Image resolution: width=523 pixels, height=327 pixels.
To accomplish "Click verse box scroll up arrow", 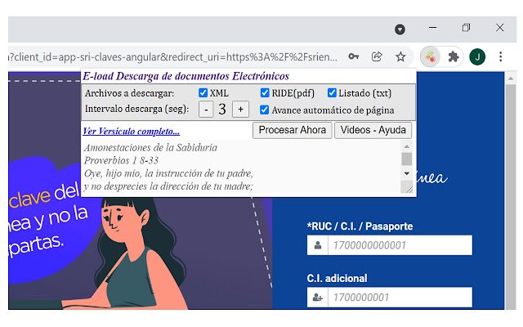I will [407, 146].
